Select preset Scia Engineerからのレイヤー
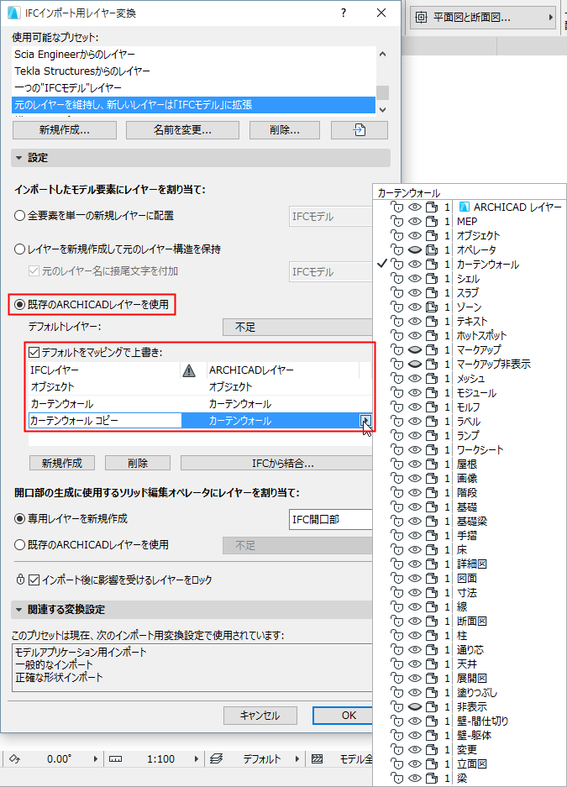The image size is (567, 787). tap(193, 55)
